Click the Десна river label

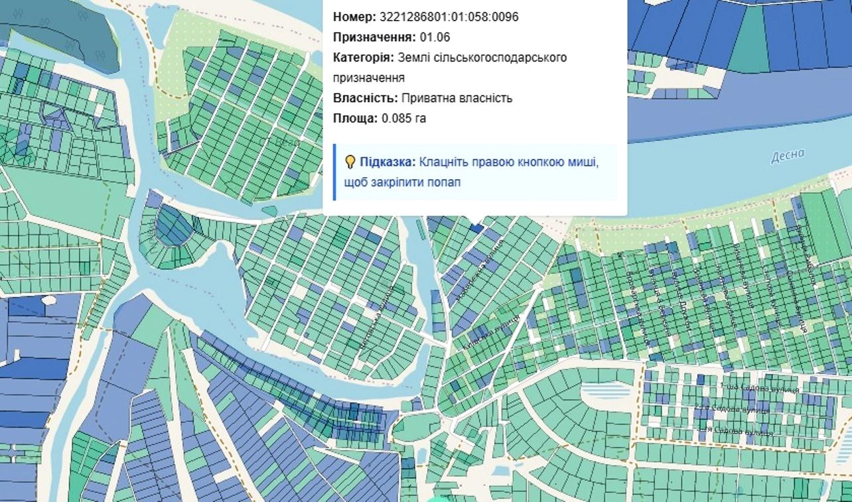[x=788, y=157]
